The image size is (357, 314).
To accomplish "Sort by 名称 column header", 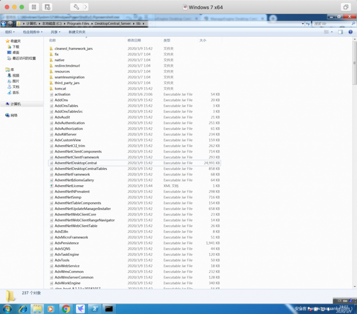I will click(52, 40).
